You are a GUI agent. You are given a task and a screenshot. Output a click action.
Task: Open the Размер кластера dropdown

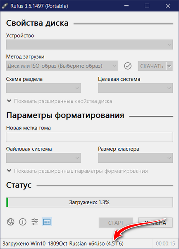(135, 158)
